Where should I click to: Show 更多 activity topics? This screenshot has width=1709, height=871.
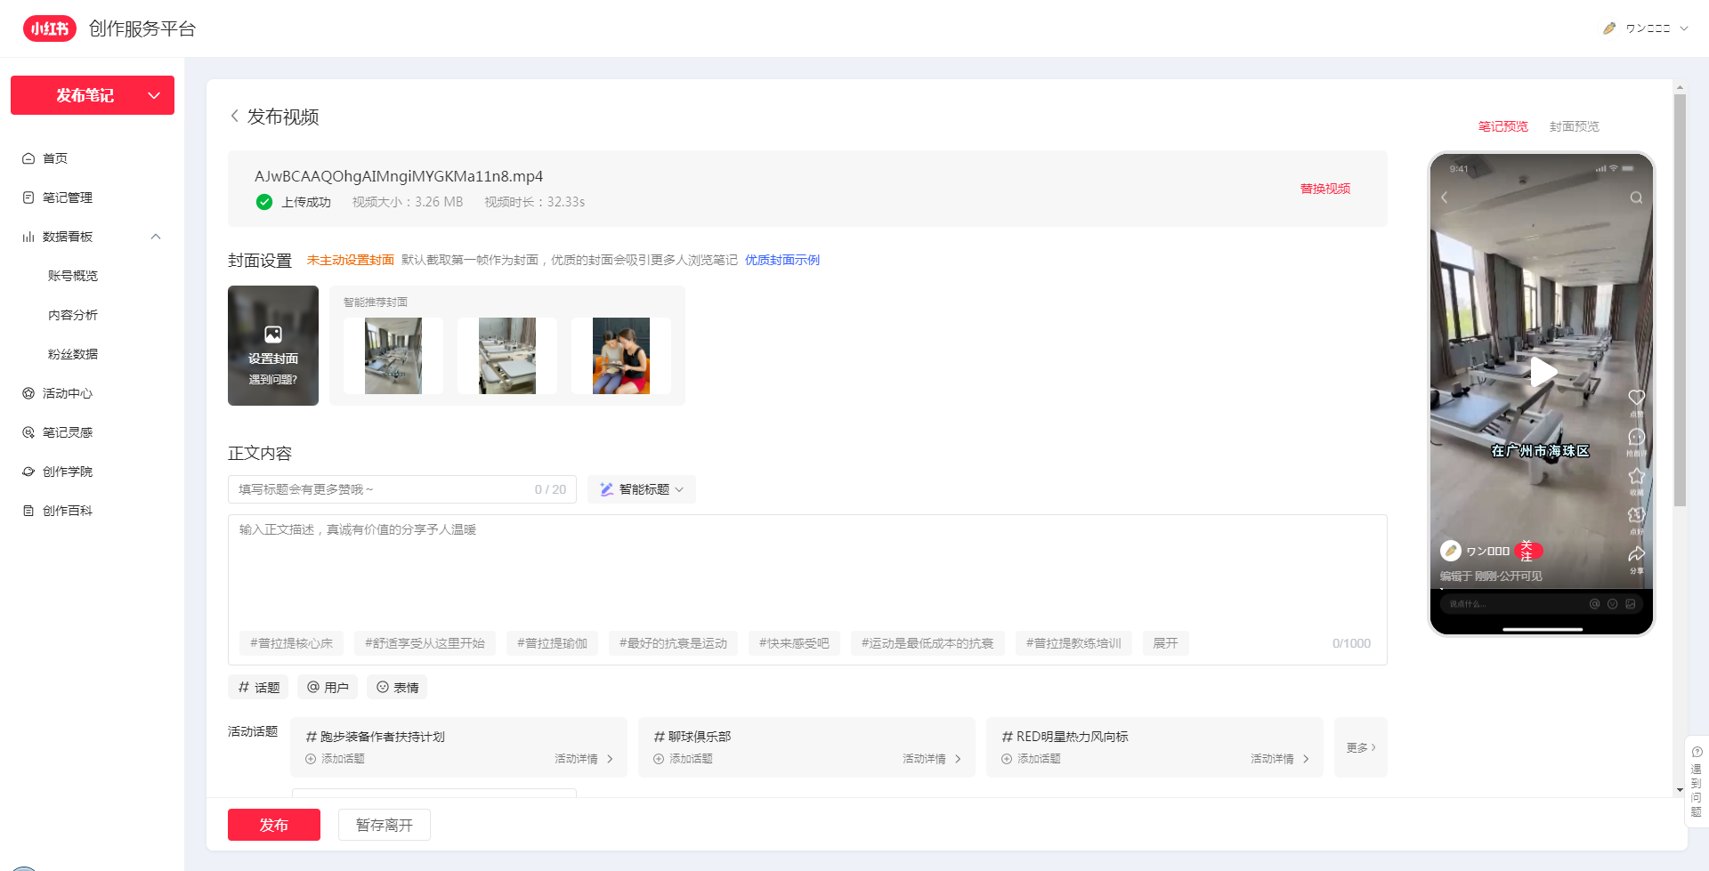tap(1361, 747)
